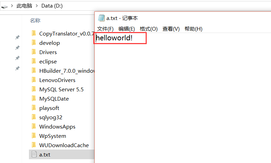Click the Data (D:) breadcrumb segment
This screenshot has width=271, height=163.
click(52, 6)
